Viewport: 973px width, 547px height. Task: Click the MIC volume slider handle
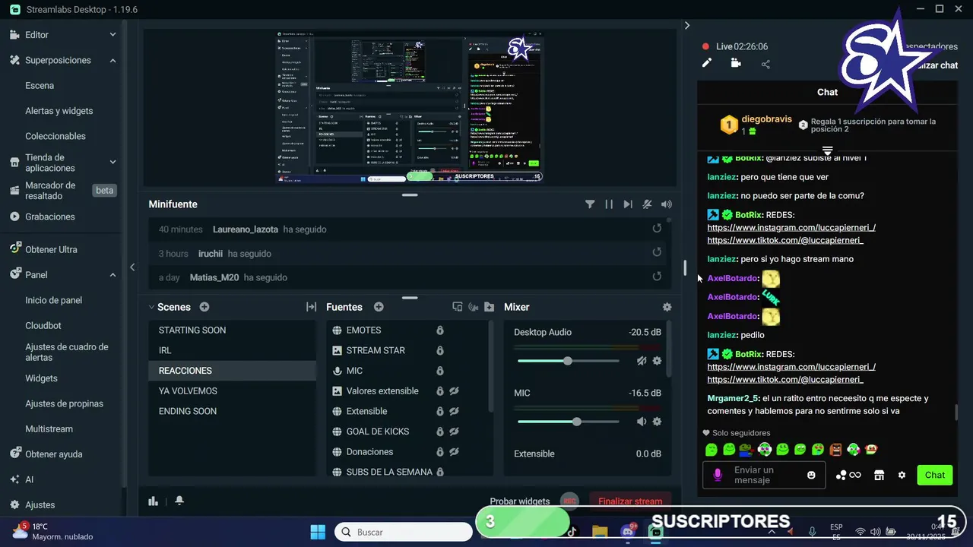point(577,422)
